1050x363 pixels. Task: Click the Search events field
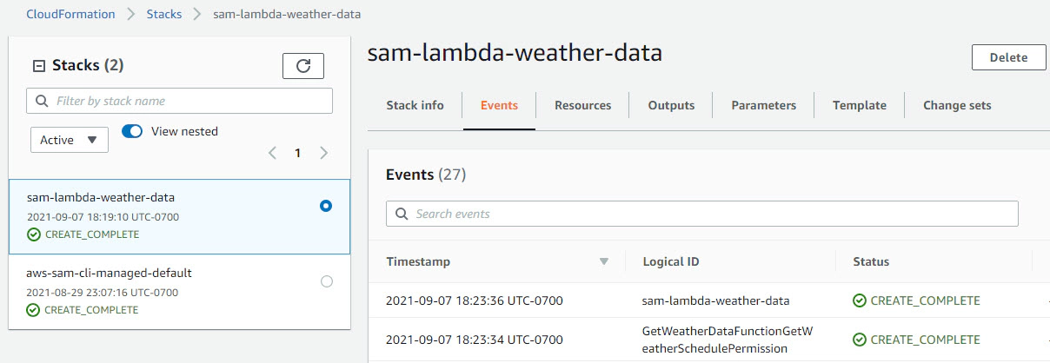pos(701,214)
